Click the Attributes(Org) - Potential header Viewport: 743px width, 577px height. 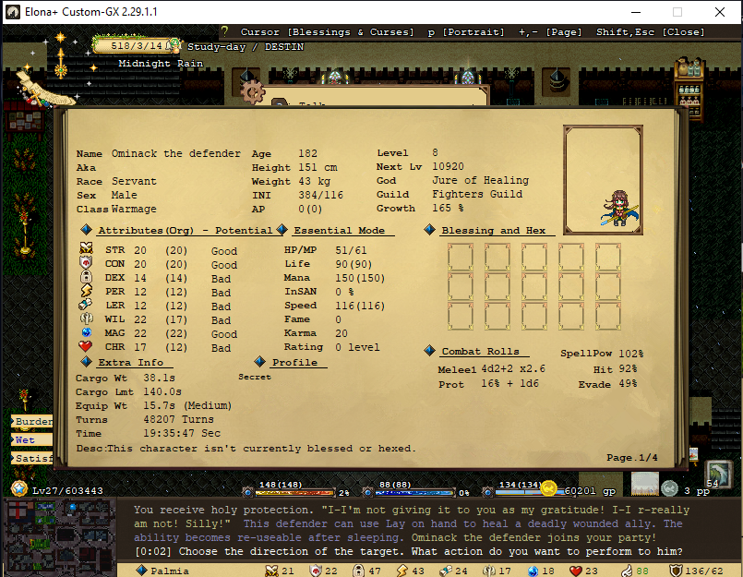(x=185, y=230)
